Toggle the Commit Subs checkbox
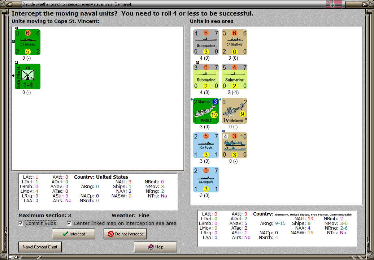Image resolution: width=374 pixels, height=260 pixels. (21, 223)
